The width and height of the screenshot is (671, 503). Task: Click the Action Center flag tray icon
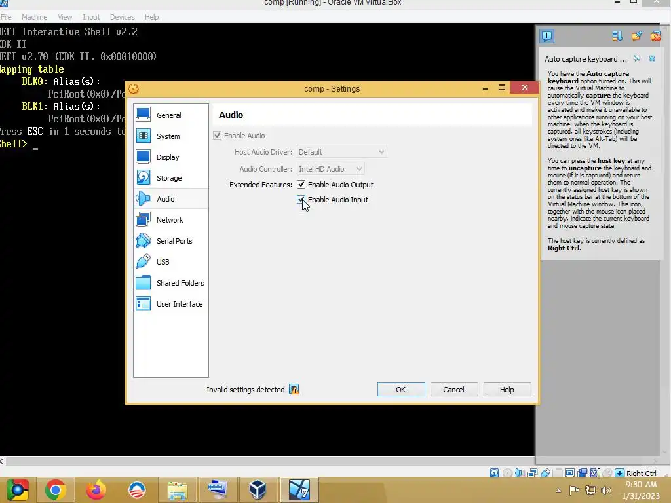coord(574,491)
